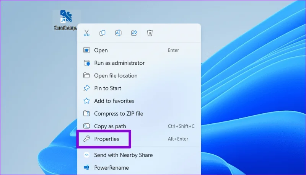The height and width of the screenshot is (175, 306).
Task: Click the Rename icon in context menu
Action: point(118,33)
